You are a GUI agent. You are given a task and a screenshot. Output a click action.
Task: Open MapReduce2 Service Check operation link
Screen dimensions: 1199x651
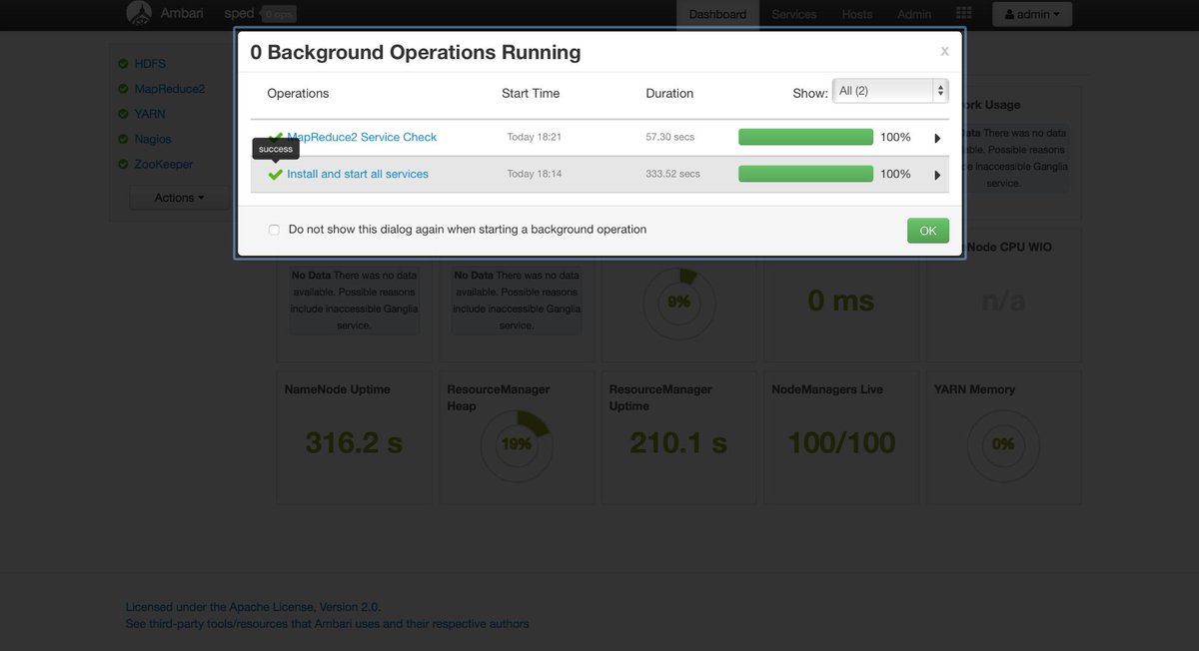click(x=362, y=137)
